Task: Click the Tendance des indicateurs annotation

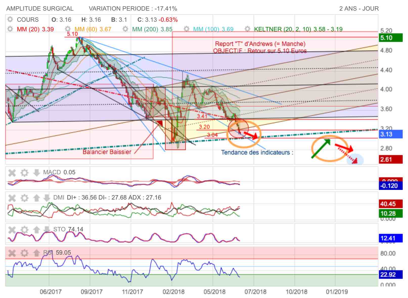Action: (x=257, y=153)
